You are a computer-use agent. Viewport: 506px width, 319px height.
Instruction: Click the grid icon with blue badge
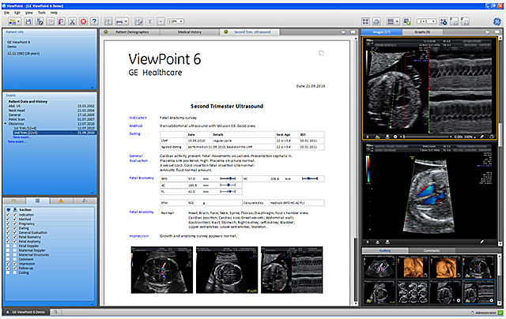coord(443,21)
